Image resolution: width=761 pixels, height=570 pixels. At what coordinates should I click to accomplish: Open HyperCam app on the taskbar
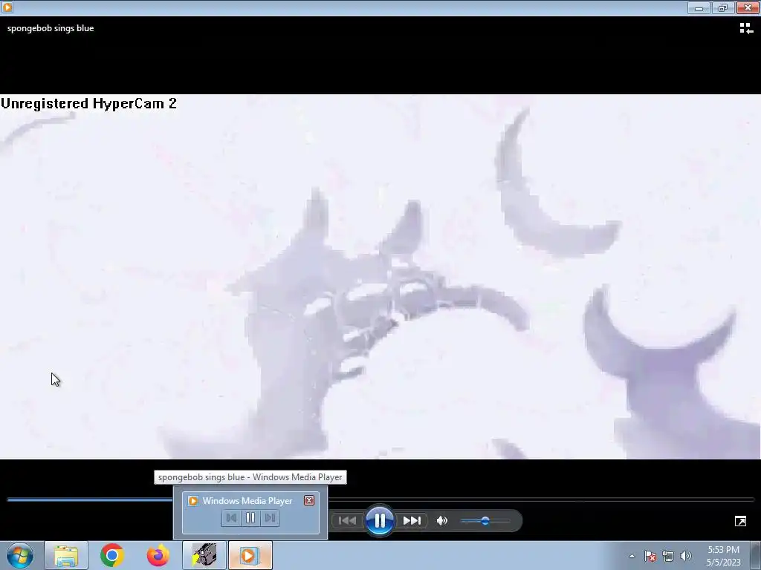tap(204, 555)
